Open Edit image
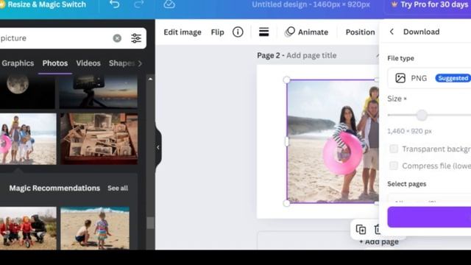This screenshot has width=471, height=265. tap(183, 32)
